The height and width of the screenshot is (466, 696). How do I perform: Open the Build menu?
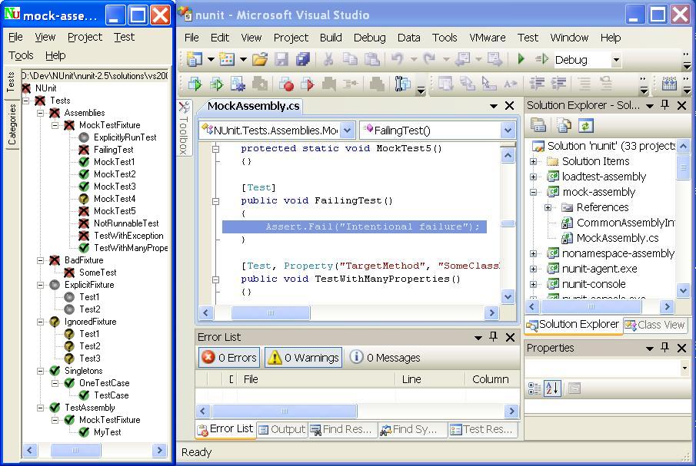(x=331, y=37)
